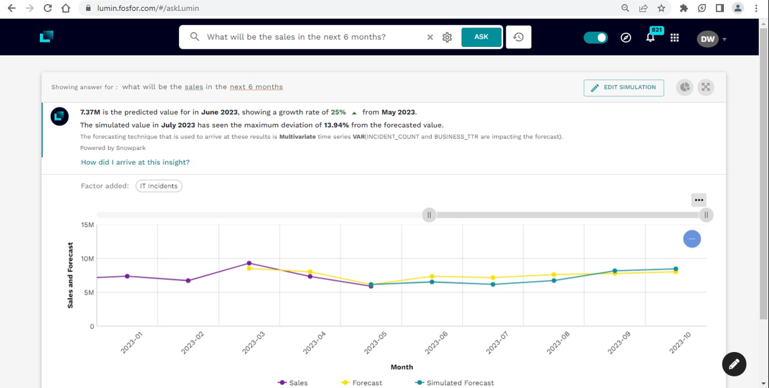Bookmark this page with star icon
Screen dimensions: 769x388
point(662,8)
